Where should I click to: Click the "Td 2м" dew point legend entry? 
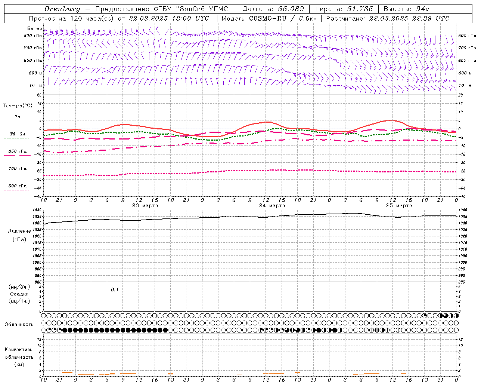click(18, 134)
